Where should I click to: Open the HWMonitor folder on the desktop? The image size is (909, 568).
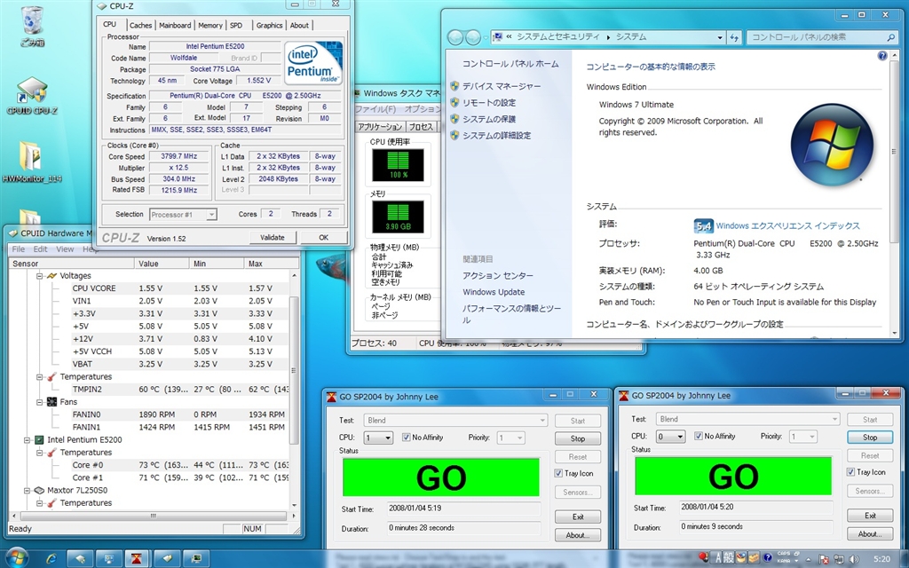[32, 156]
